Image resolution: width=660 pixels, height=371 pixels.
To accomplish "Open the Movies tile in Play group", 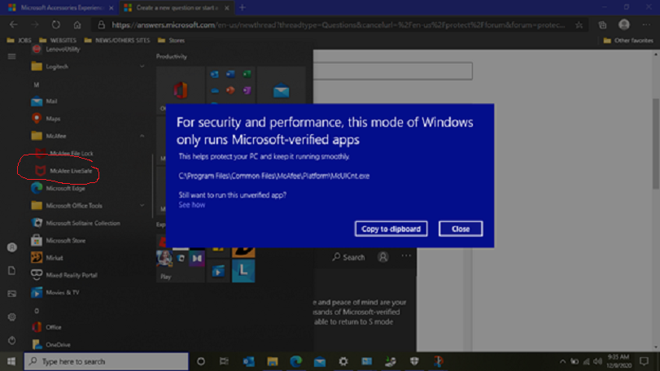I will [218, 271].
